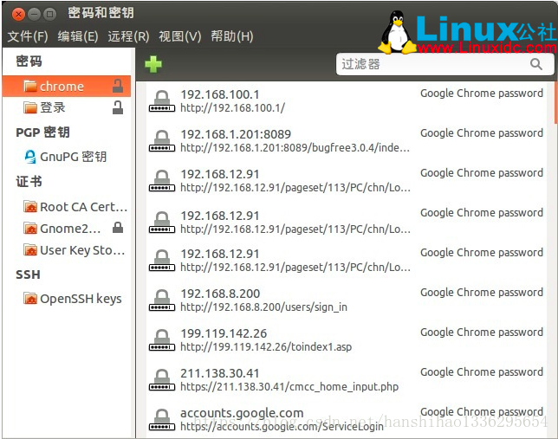The width and height of the screenshot is (558, 439).
Task: Click the password icon for 211.138.30.41
Action: coord(162,380)
